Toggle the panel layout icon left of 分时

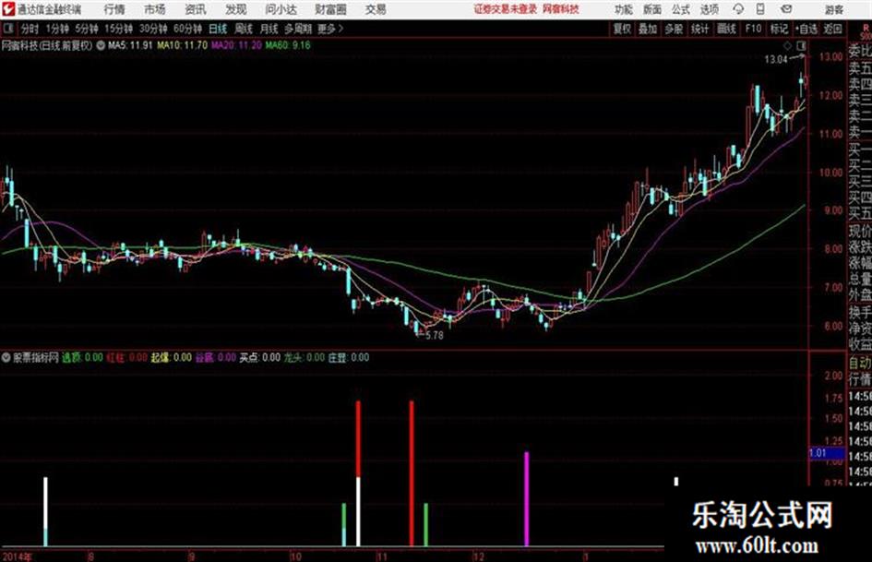(7, 29)
